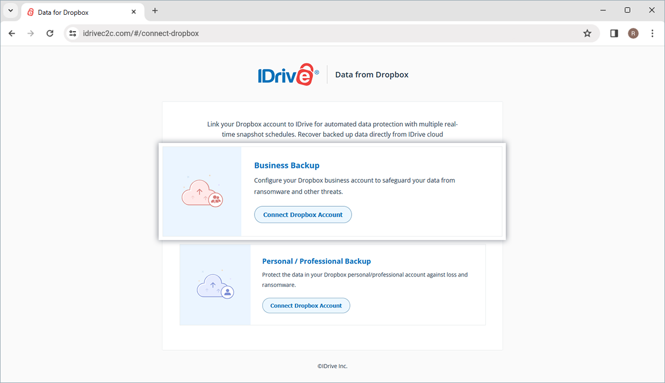Close the Data for Dropbox tab
The width and height of the screenshot is (665, 383).
134,12
